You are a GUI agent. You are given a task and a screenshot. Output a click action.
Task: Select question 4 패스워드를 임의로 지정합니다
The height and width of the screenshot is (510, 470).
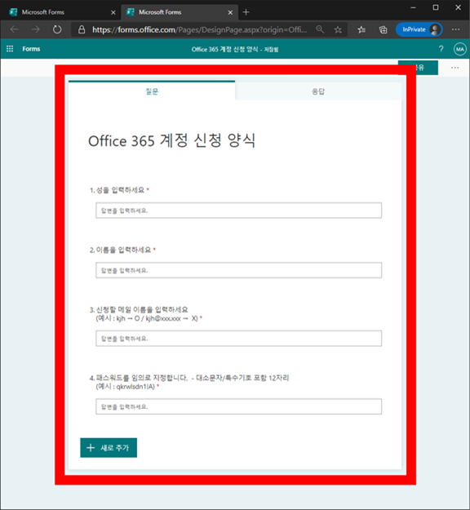[x=189, y=382]
